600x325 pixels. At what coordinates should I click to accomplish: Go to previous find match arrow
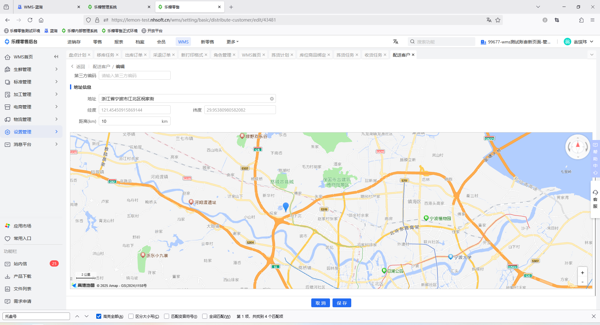[77, 316]
